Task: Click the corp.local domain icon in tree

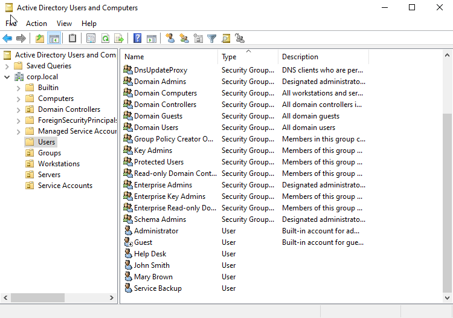Action: click(19, 77)
